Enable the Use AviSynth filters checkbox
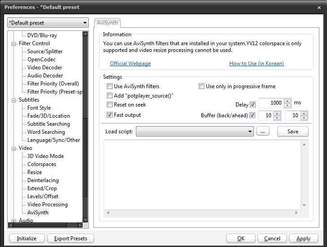The height and width of the screenshot is (247, 327). pyautogui.click(x=109, y=86)
